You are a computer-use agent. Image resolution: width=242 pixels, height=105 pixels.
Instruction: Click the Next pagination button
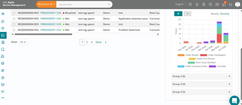coord(98,42)
